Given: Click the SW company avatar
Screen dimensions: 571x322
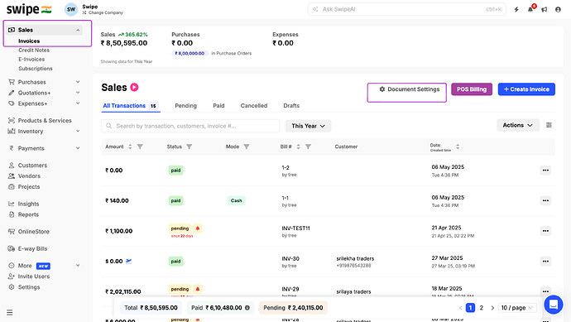Looking at the screenshot, I should pos(71,9).
